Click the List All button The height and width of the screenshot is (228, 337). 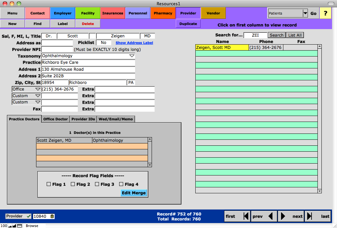295,35
